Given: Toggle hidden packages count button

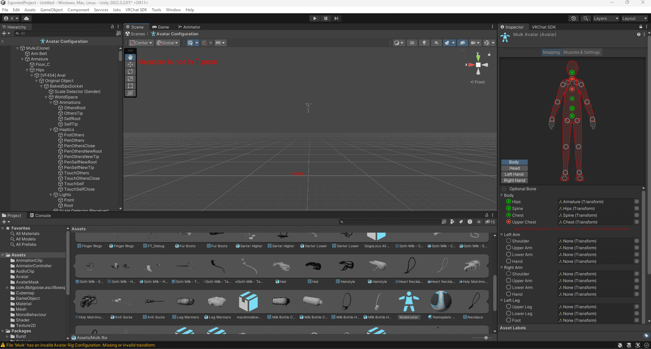Looking at the screenshot, I should pyautogui.click(x=490, y=222).
